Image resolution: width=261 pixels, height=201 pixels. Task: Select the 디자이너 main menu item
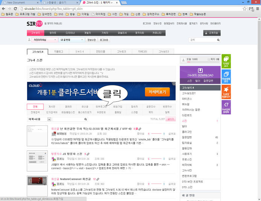[70, 33]
